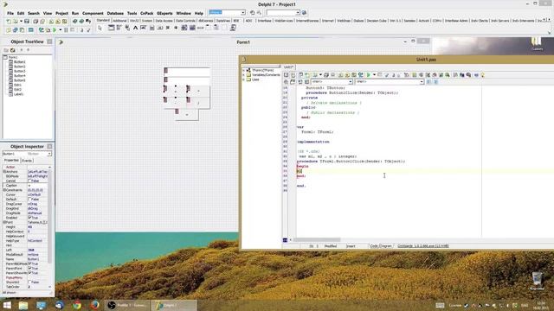Click the Unit1 tab in code editor
This screenshot has width=554, height=311.
pos(288,67)
